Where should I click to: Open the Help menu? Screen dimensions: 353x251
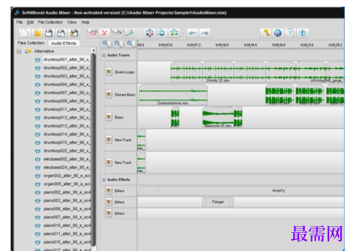[x=85, y=22]
